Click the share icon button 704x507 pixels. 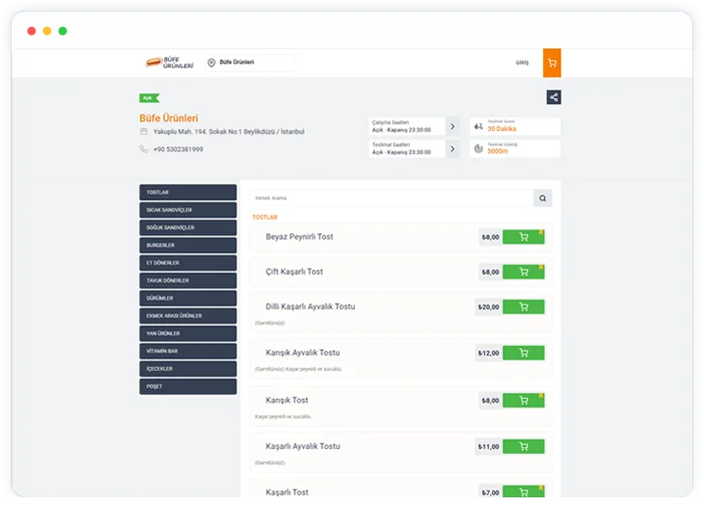pos(554,97)
